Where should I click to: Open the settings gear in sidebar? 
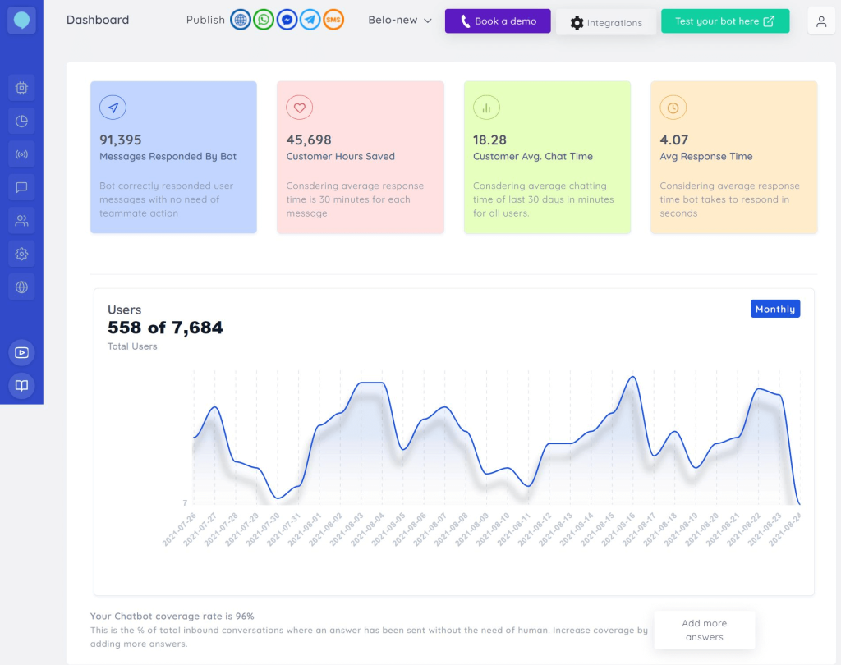point(21,254)
